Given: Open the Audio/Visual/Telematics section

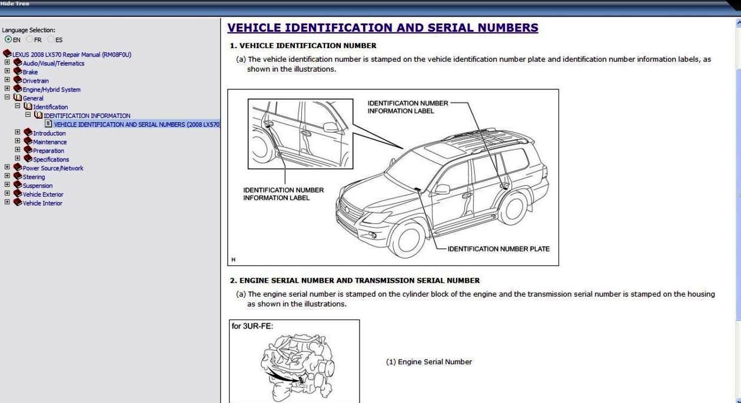Looking at the screenshot, I should [x=54, y=63].
